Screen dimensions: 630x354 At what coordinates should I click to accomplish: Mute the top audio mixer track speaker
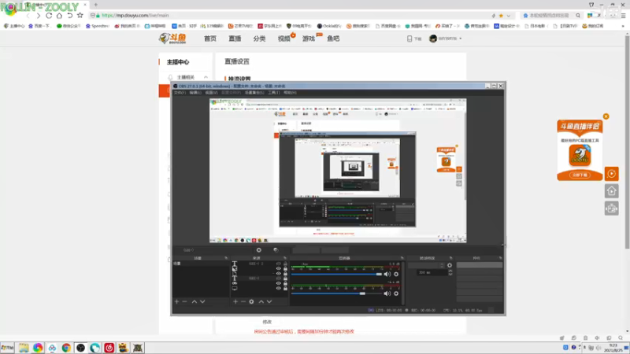(387, 274)
